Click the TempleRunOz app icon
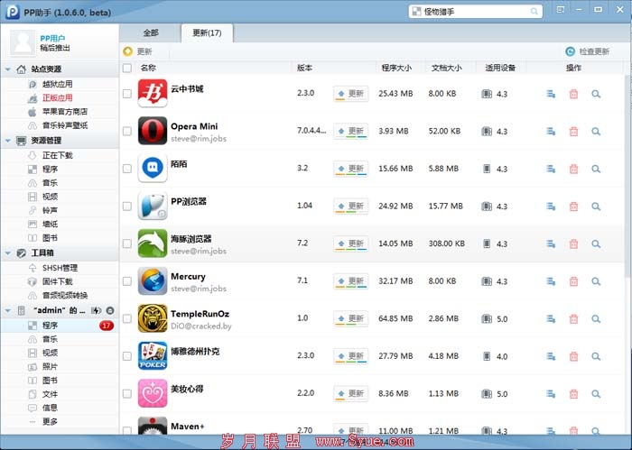This screenshot has height=450, width=632. pyautogui.click(x=153, y=318)
